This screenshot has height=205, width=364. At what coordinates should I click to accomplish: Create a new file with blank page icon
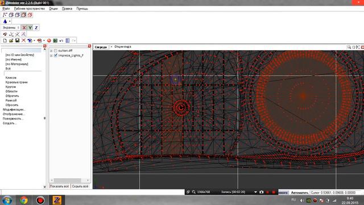point(5,40)
